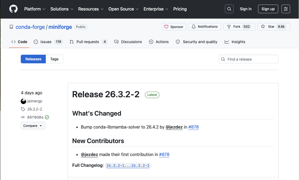The height and width of the screenshot is (180, 299).
Task: Open the Actions tab
Action: tap(159, 42)
